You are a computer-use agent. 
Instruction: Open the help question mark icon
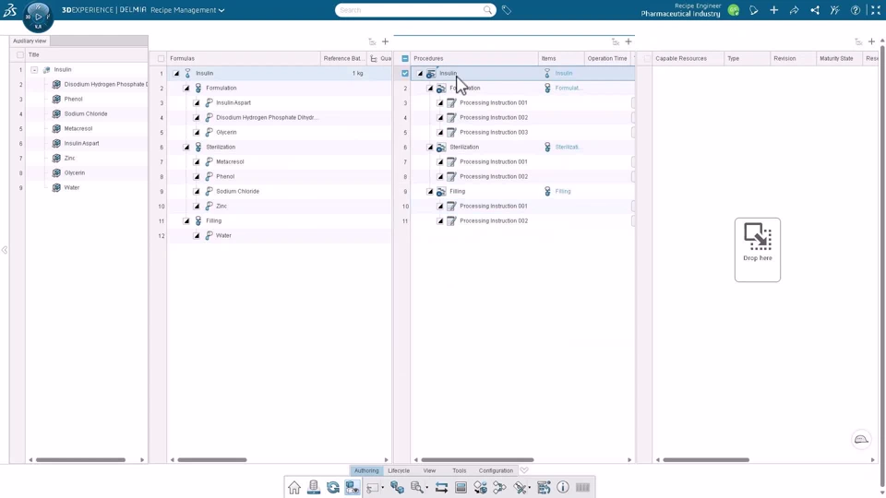click(856, 10)
